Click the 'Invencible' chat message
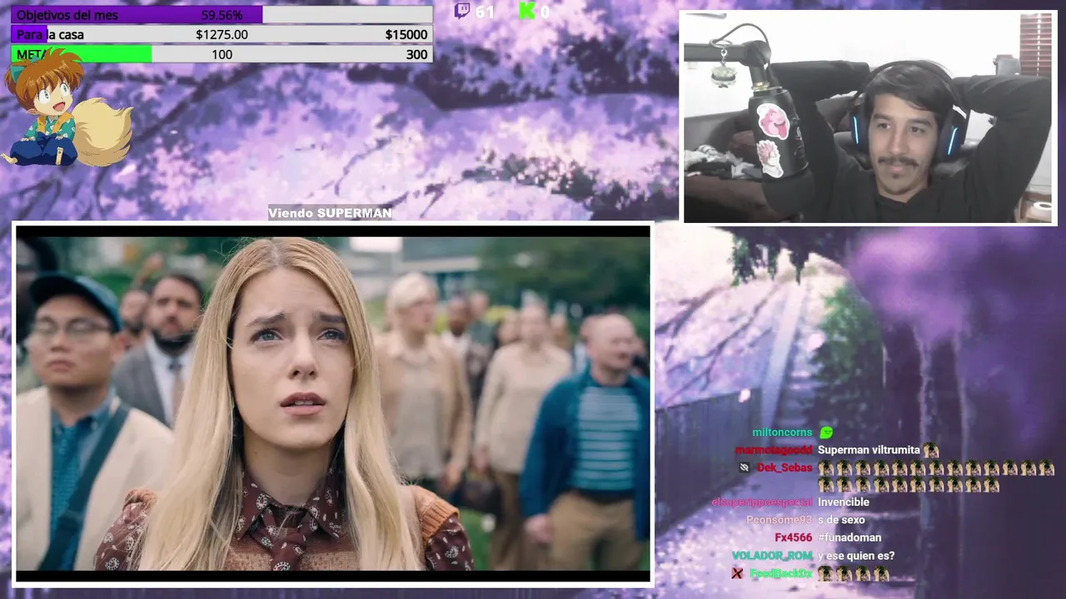The image size is (1066, 599). (x=843, y=502)
